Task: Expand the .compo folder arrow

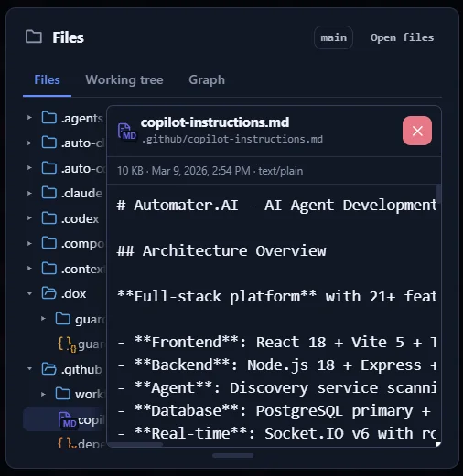Action: [29, 243]
